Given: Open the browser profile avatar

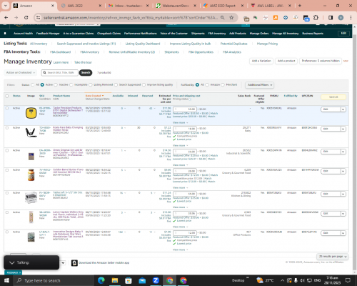Looking at the screenshot, I should click(341, 18).
